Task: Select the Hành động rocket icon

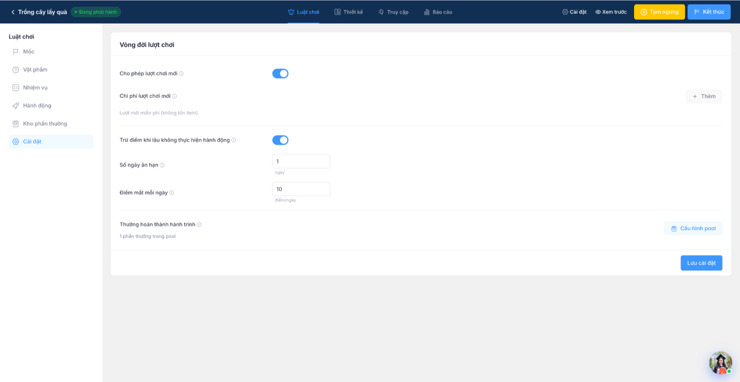Action: click(x=16, y=106)
